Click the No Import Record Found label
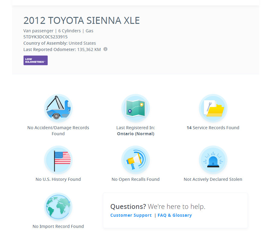Image resolution: width=280 pixels, height=243 pixels. 58,226
